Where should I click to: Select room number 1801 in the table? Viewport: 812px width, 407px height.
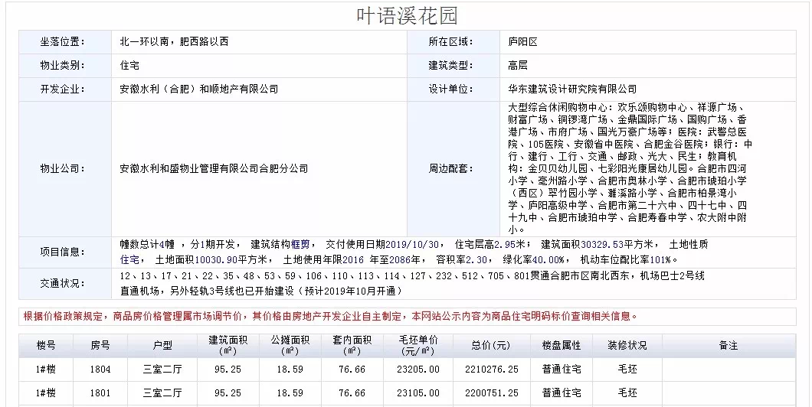[x=100, y=393]
